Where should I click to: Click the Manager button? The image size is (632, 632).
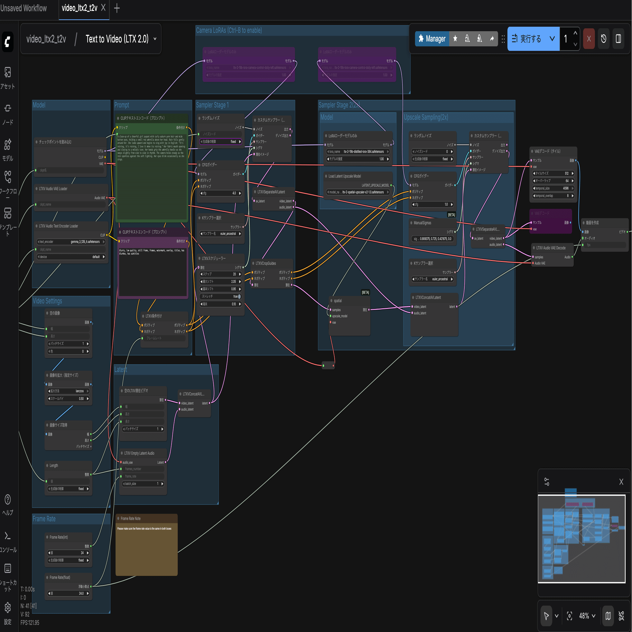[x=432, y=39]
